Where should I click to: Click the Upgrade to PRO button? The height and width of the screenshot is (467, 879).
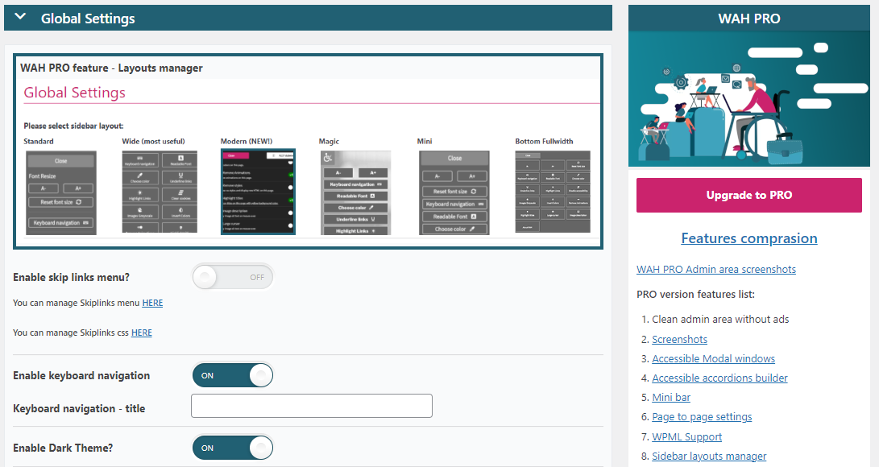tap(749, 195)
